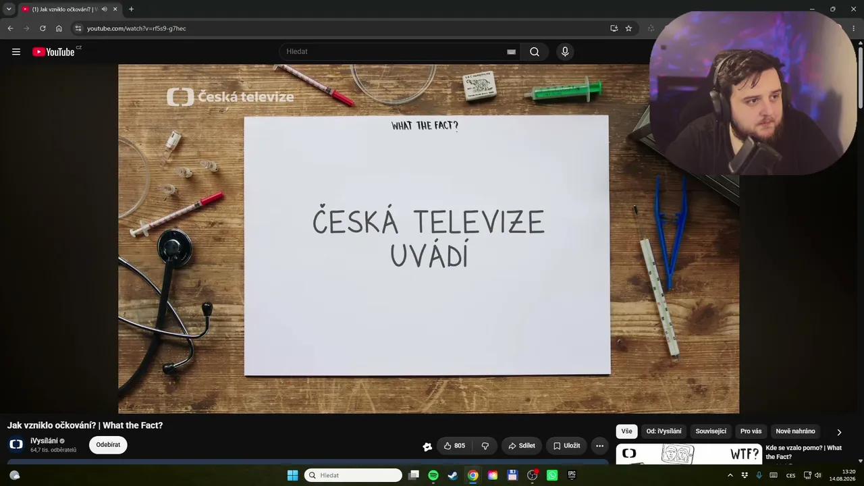Open the Dropbox tray icon

point(745,475)
